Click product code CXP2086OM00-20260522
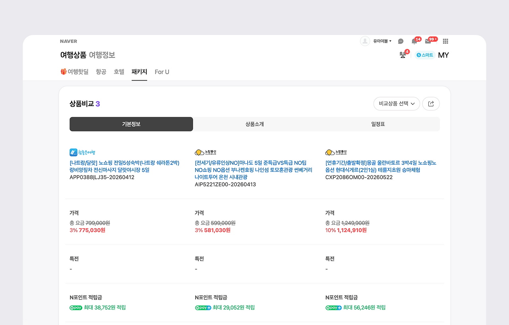The width and height of the screenshot is (509, 325). (359, 177)
